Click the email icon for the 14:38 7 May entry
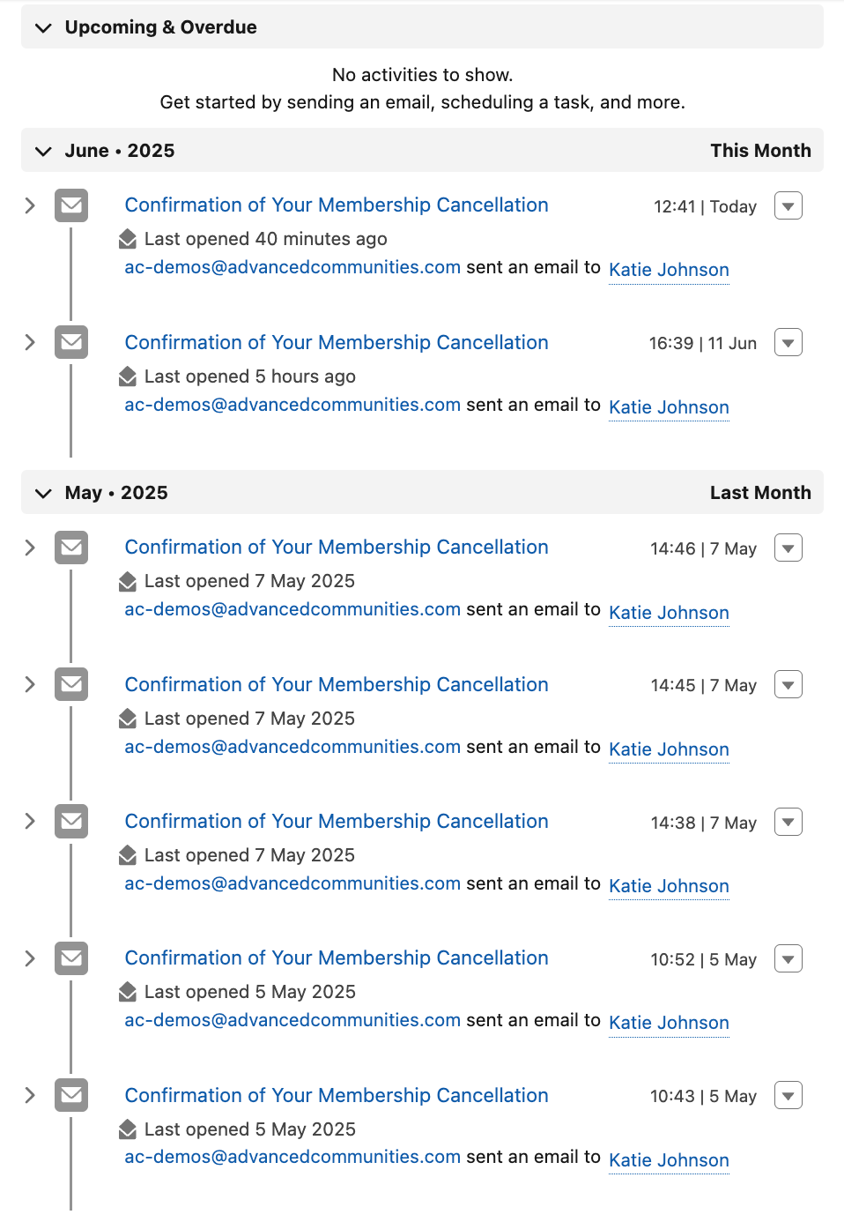The image size is (844, 1222). [71, 821]
